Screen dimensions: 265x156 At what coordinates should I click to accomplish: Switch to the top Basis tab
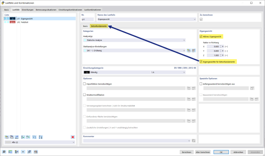click(7, 10)
